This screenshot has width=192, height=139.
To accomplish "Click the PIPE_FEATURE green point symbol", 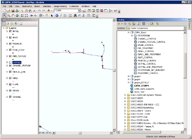I will click(x=13, y=59).
